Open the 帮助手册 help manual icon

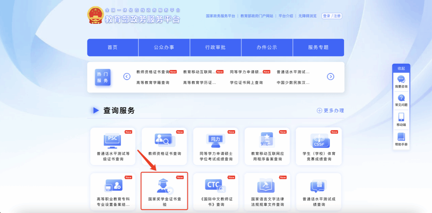401,137
